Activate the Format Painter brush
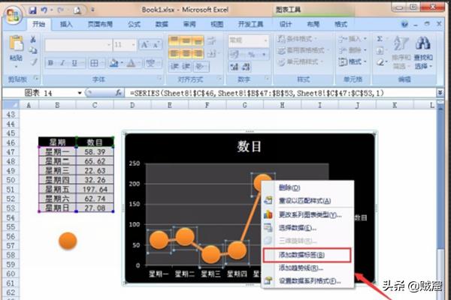451x300 pixels. (x=34, y=61)
